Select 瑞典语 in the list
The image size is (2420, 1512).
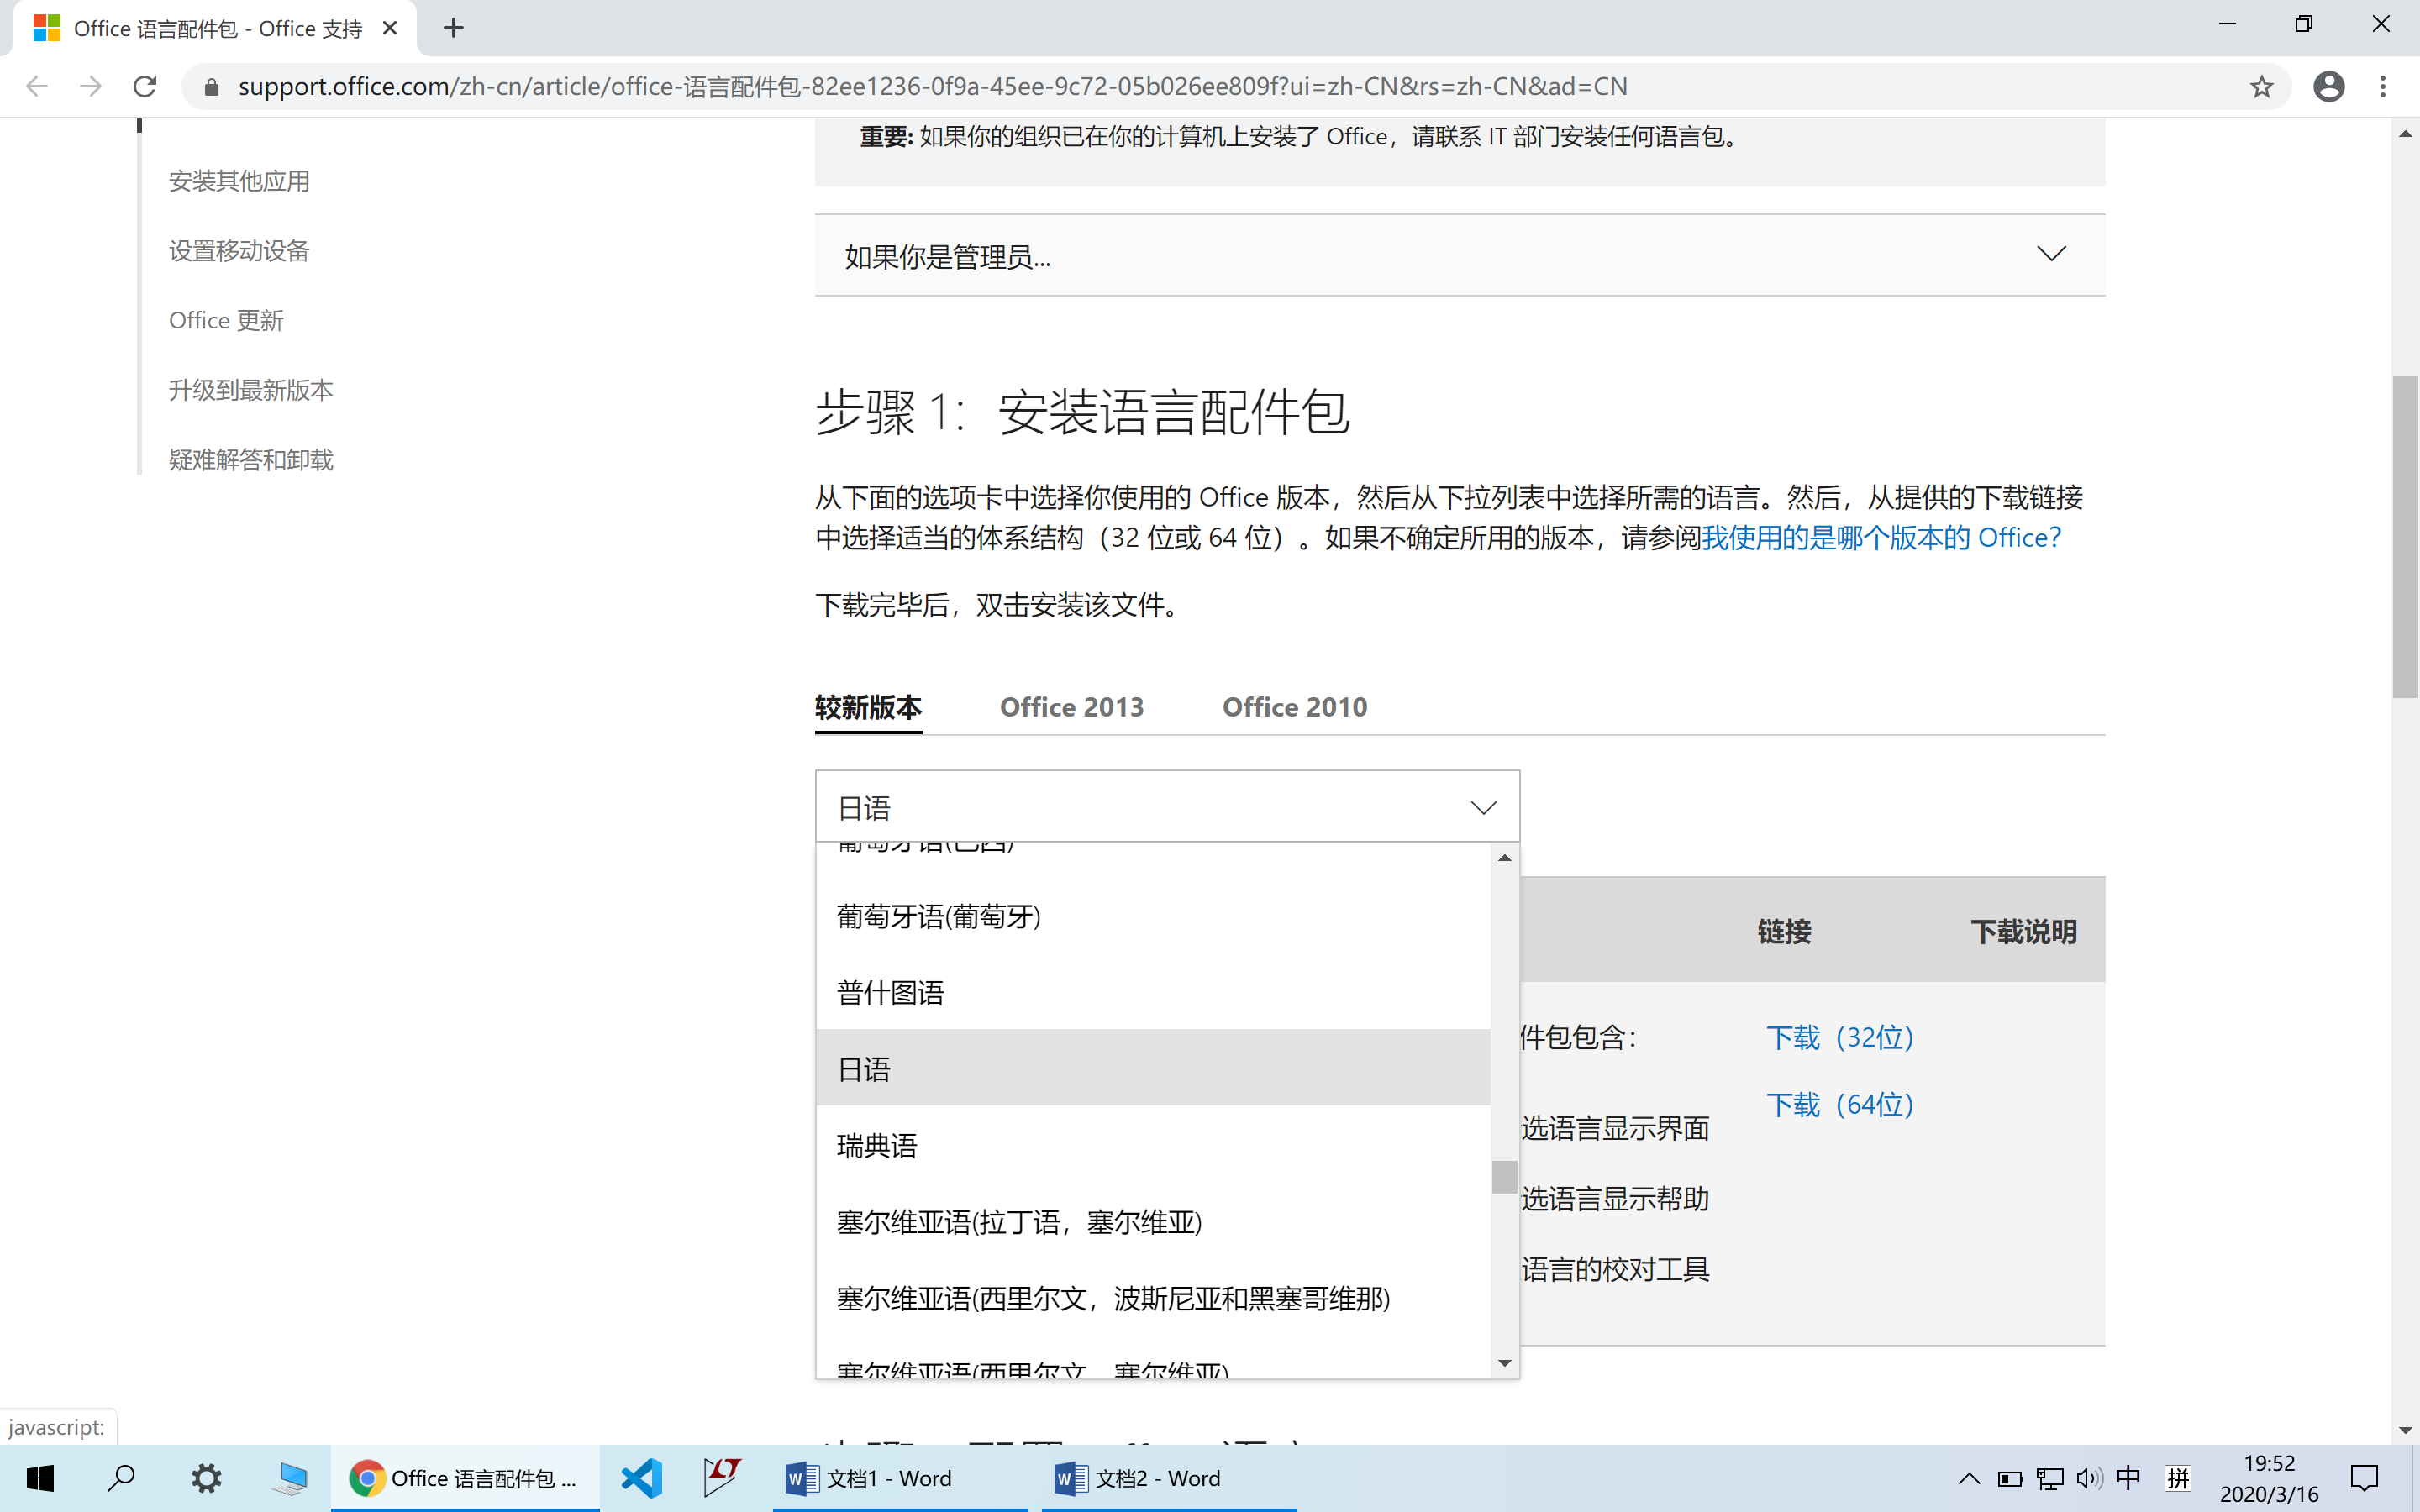click(x=1153, y=1145)
